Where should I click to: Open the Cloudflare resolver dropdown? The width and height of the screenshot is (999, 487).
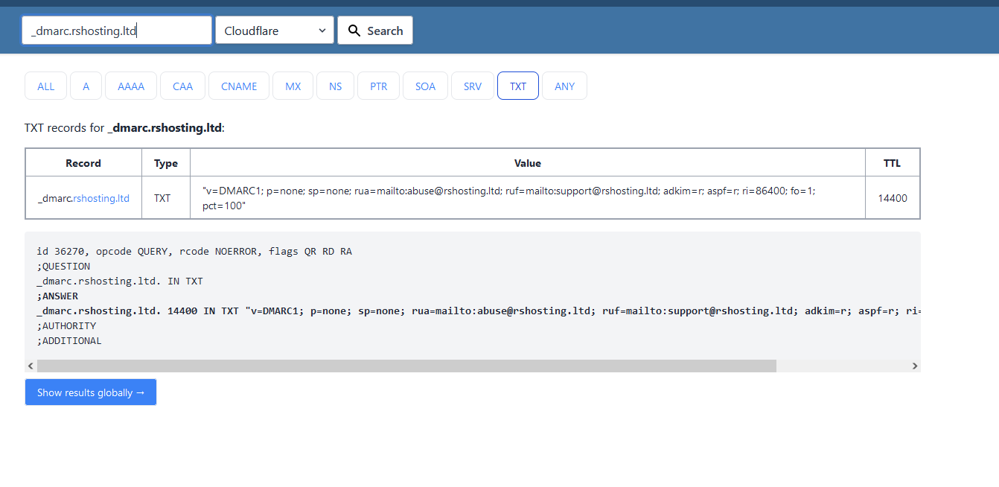coord(274,30)
